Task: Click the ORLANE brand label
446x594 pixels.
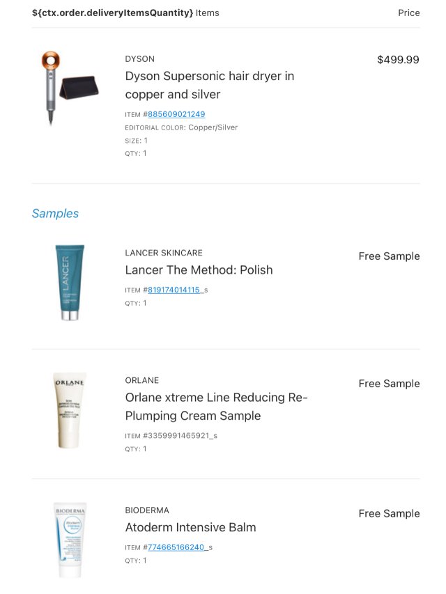Action: [x=141, y=381]
